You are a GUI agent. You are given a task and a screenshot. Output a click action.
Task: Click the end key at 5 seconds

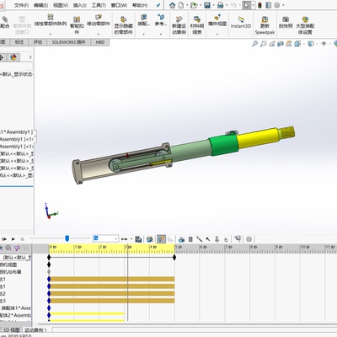pos(174,257)
